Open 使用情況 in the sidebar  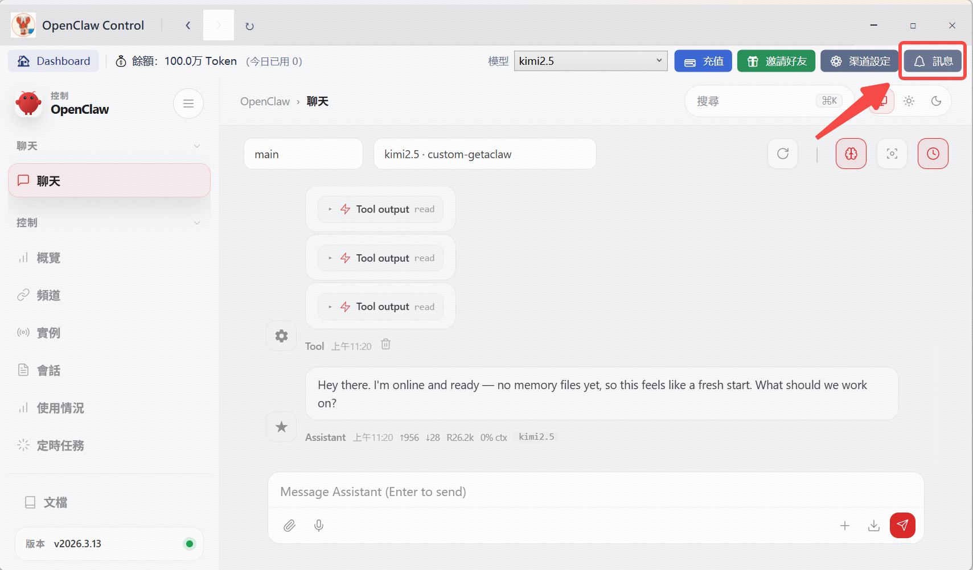point(60,408)
